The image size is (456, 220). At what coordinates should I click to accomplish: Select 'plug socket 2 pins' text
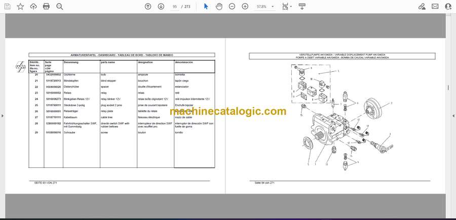pos(111,105)
